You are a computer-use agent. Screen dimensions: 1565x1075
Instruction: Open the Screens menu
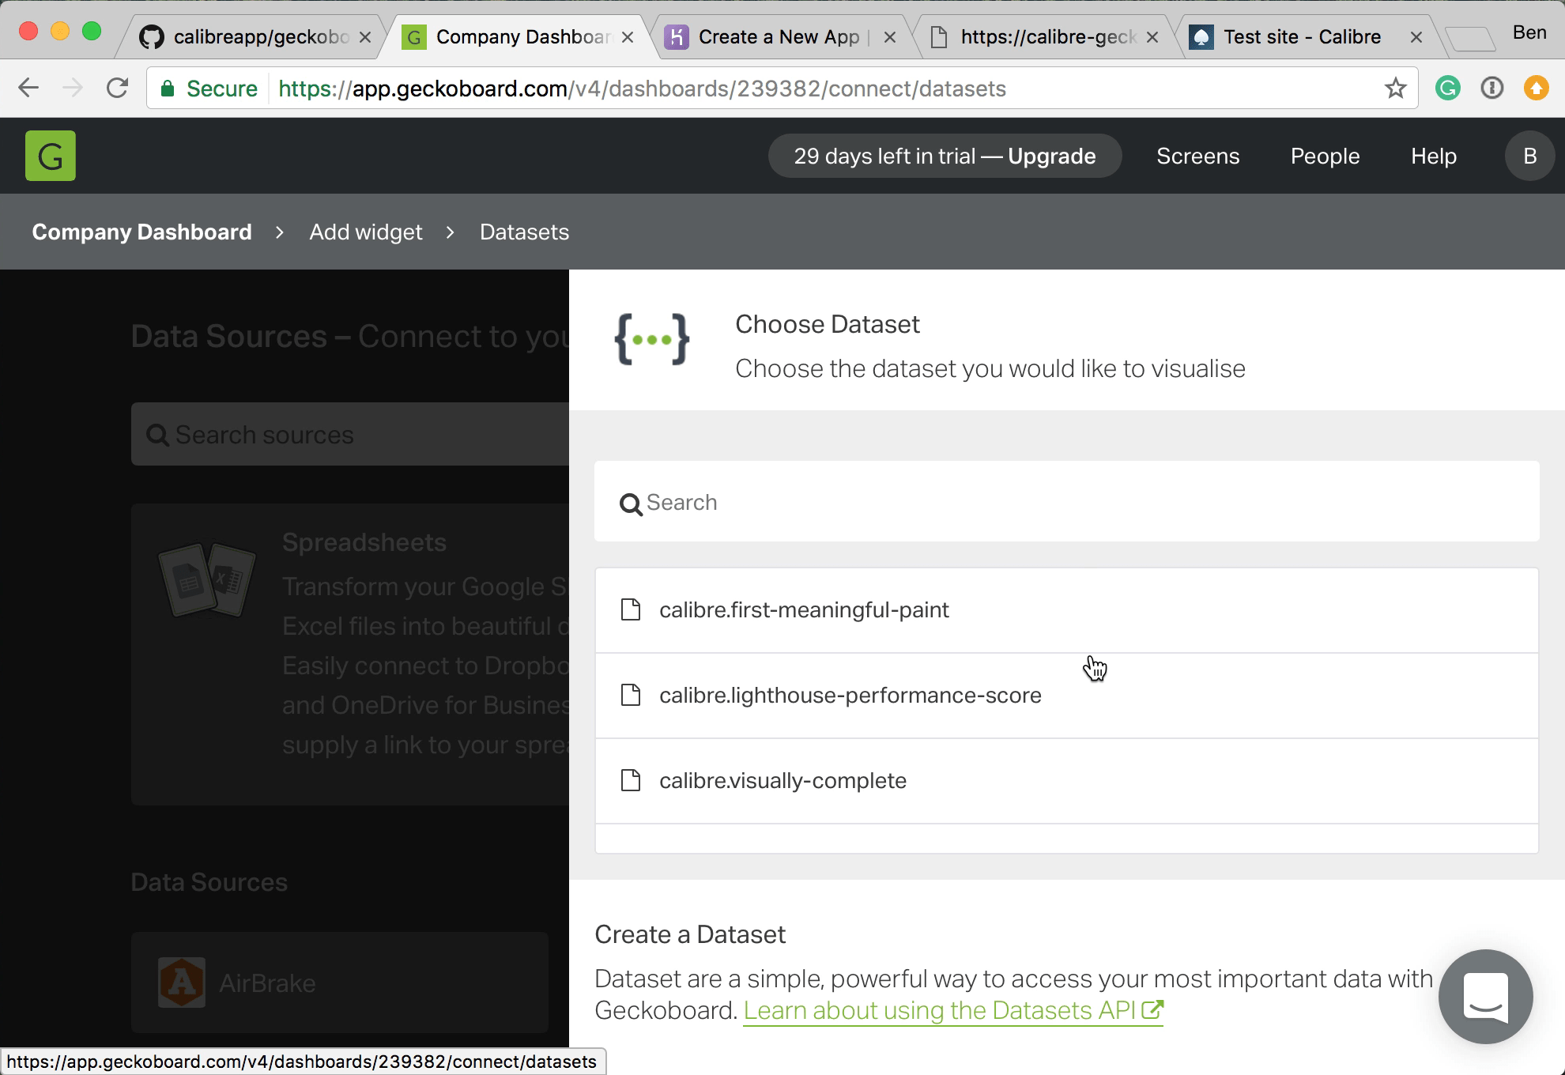(1197, 156)
